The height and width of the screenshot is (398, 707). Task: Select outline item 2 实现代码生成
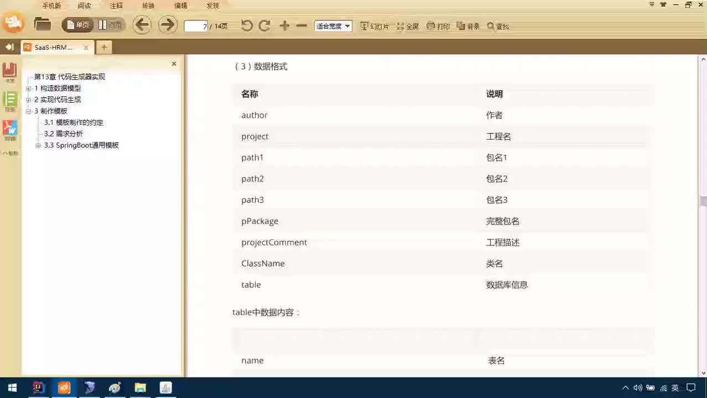(58, 99)
